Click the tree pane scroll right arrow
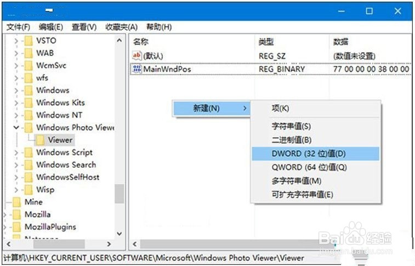Image resolution: width=415 pixels, height=266 pixels. [x=109, y=244]
